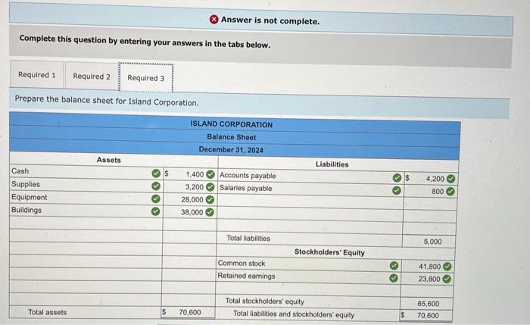Click the check mark after the 3,200 amount
This screenshot has width=530, height=325.
[210, 187]
